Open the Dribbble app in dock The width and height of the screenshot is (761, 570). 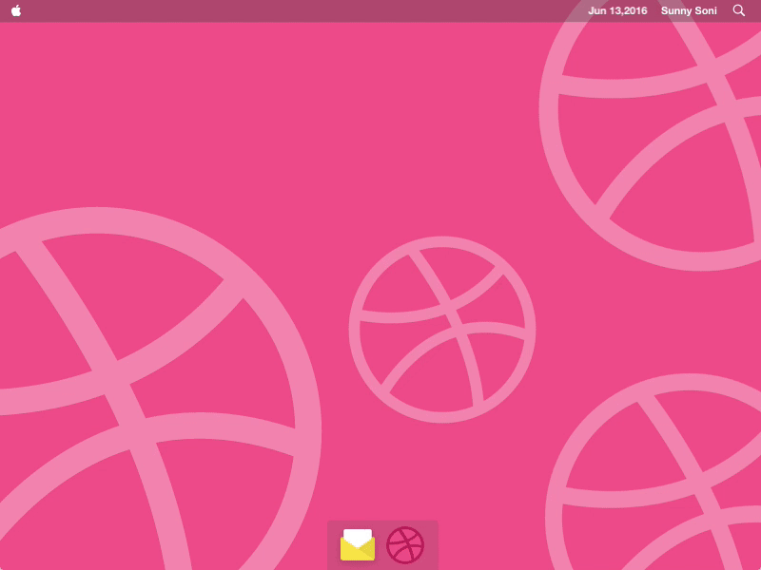click(x=405, y=545)
